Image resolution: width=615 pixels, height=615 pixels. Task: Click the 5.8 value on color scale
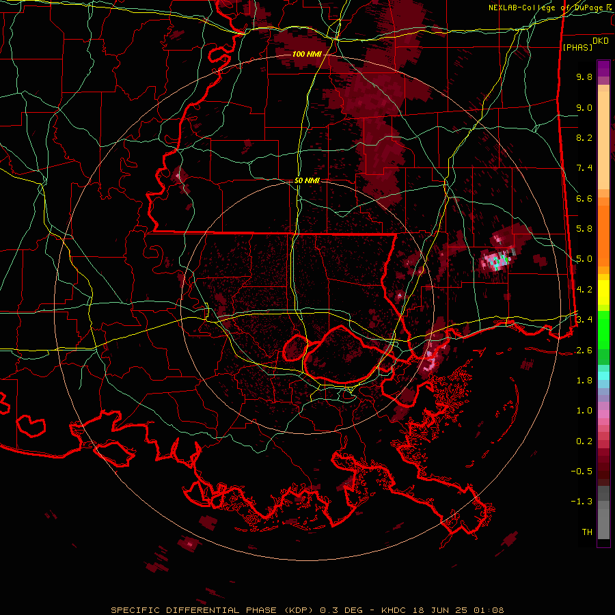click(x=584, y=229)
